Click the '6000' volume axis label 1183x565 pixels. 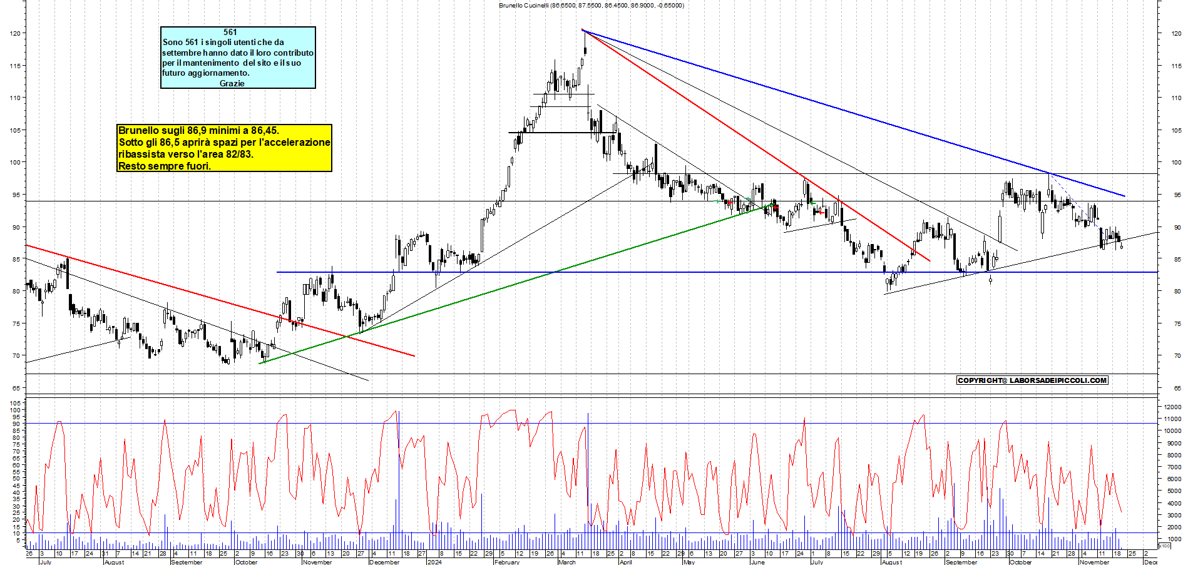click(1174, 479)
